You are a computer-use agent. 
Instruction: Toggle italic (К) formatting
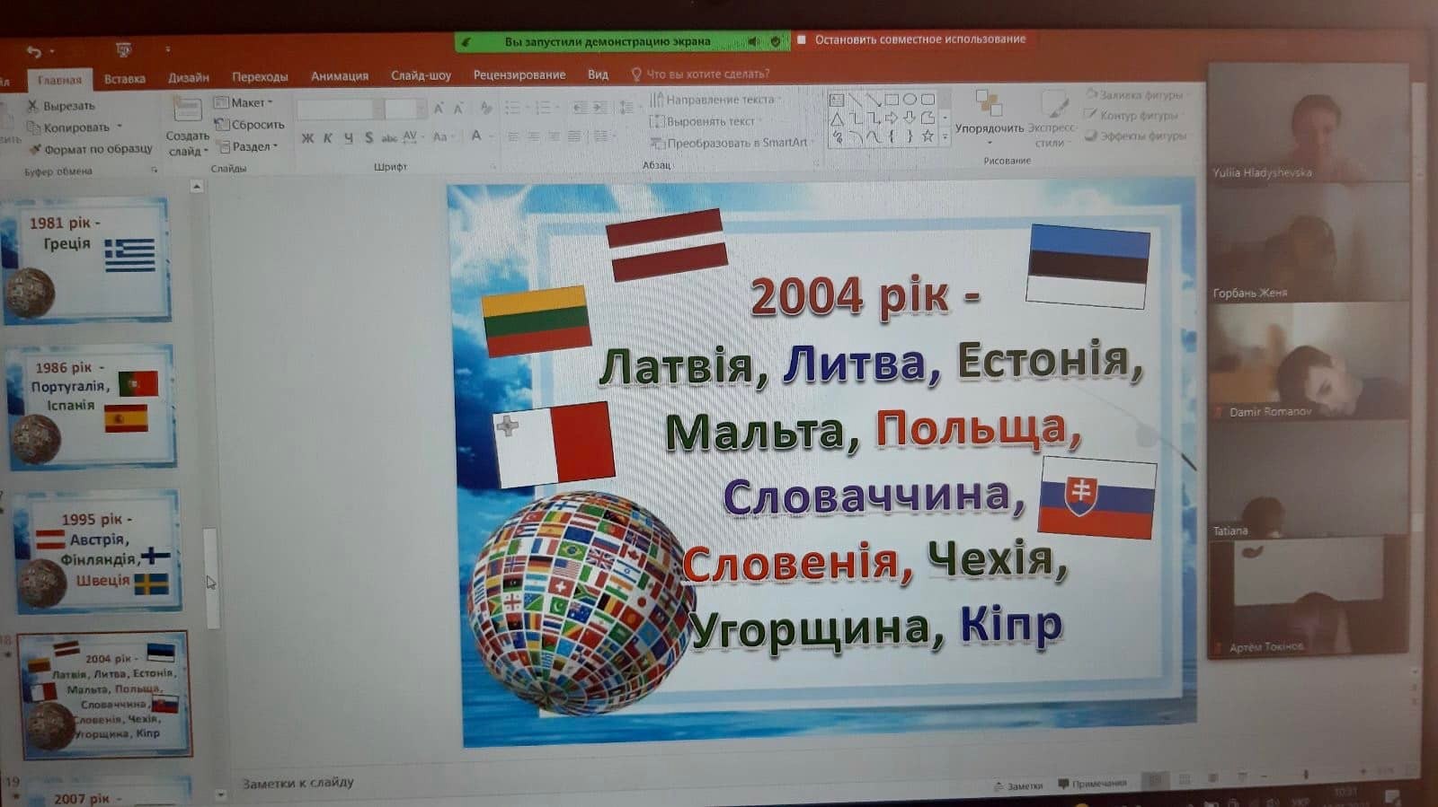pos(327,138)
